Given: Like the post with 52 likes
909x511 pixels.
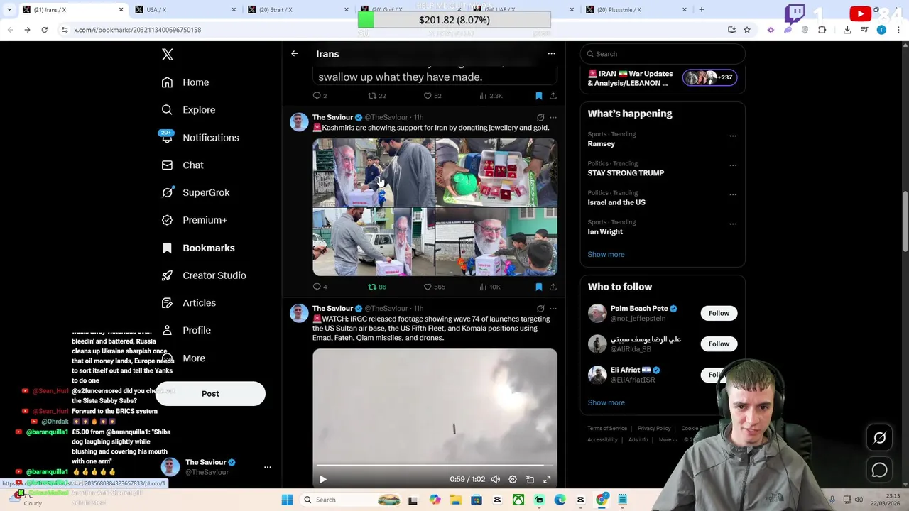Looking at the screenshot, I should [x=432, y=96].
